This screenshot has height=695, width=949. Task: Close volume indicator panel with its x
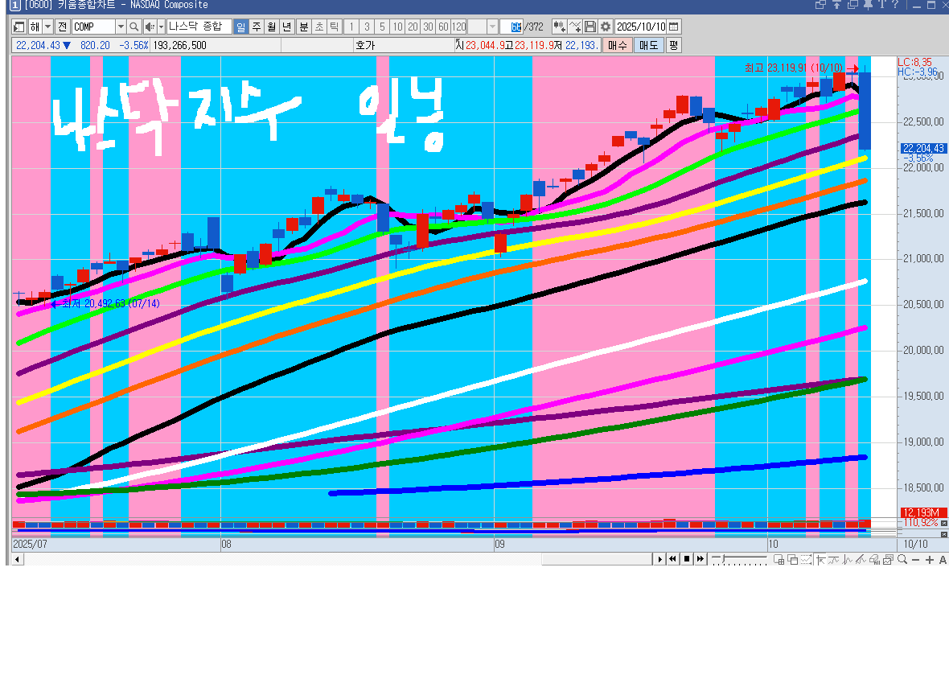943,522
